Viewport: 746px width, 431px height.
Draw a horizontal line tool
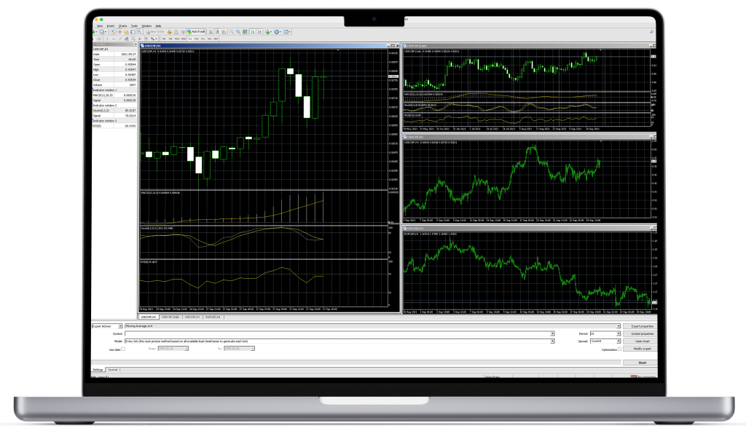point(114,39)
